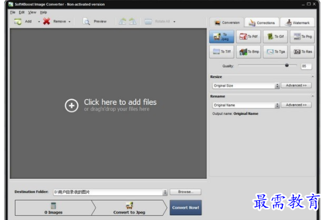Click the Soft4Boost title bar app icon

point(11,4)
